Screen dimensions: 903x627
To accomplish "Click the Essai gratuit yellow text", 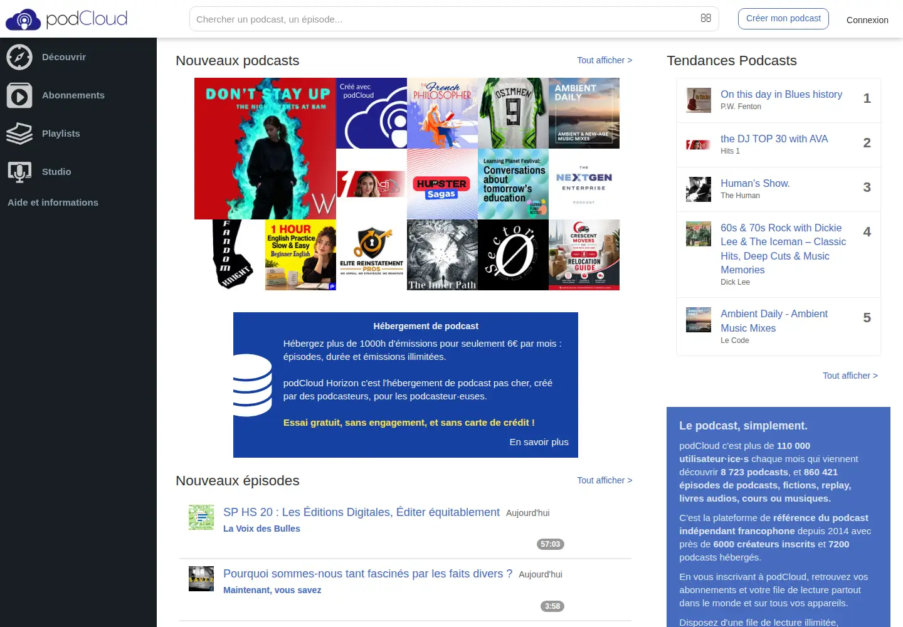I will coord(409,423).
